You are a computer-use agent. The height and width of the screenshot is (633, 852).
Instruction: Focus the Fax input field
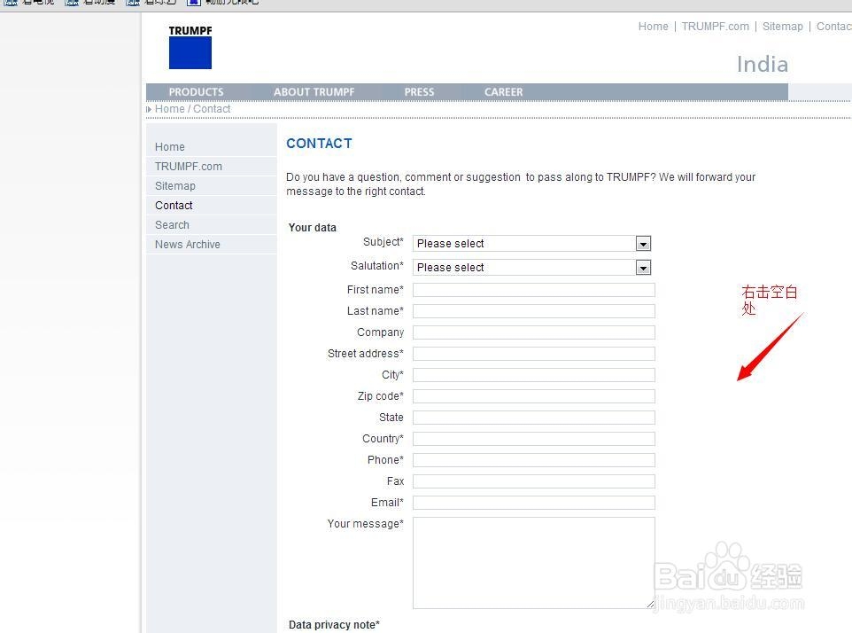533,481
